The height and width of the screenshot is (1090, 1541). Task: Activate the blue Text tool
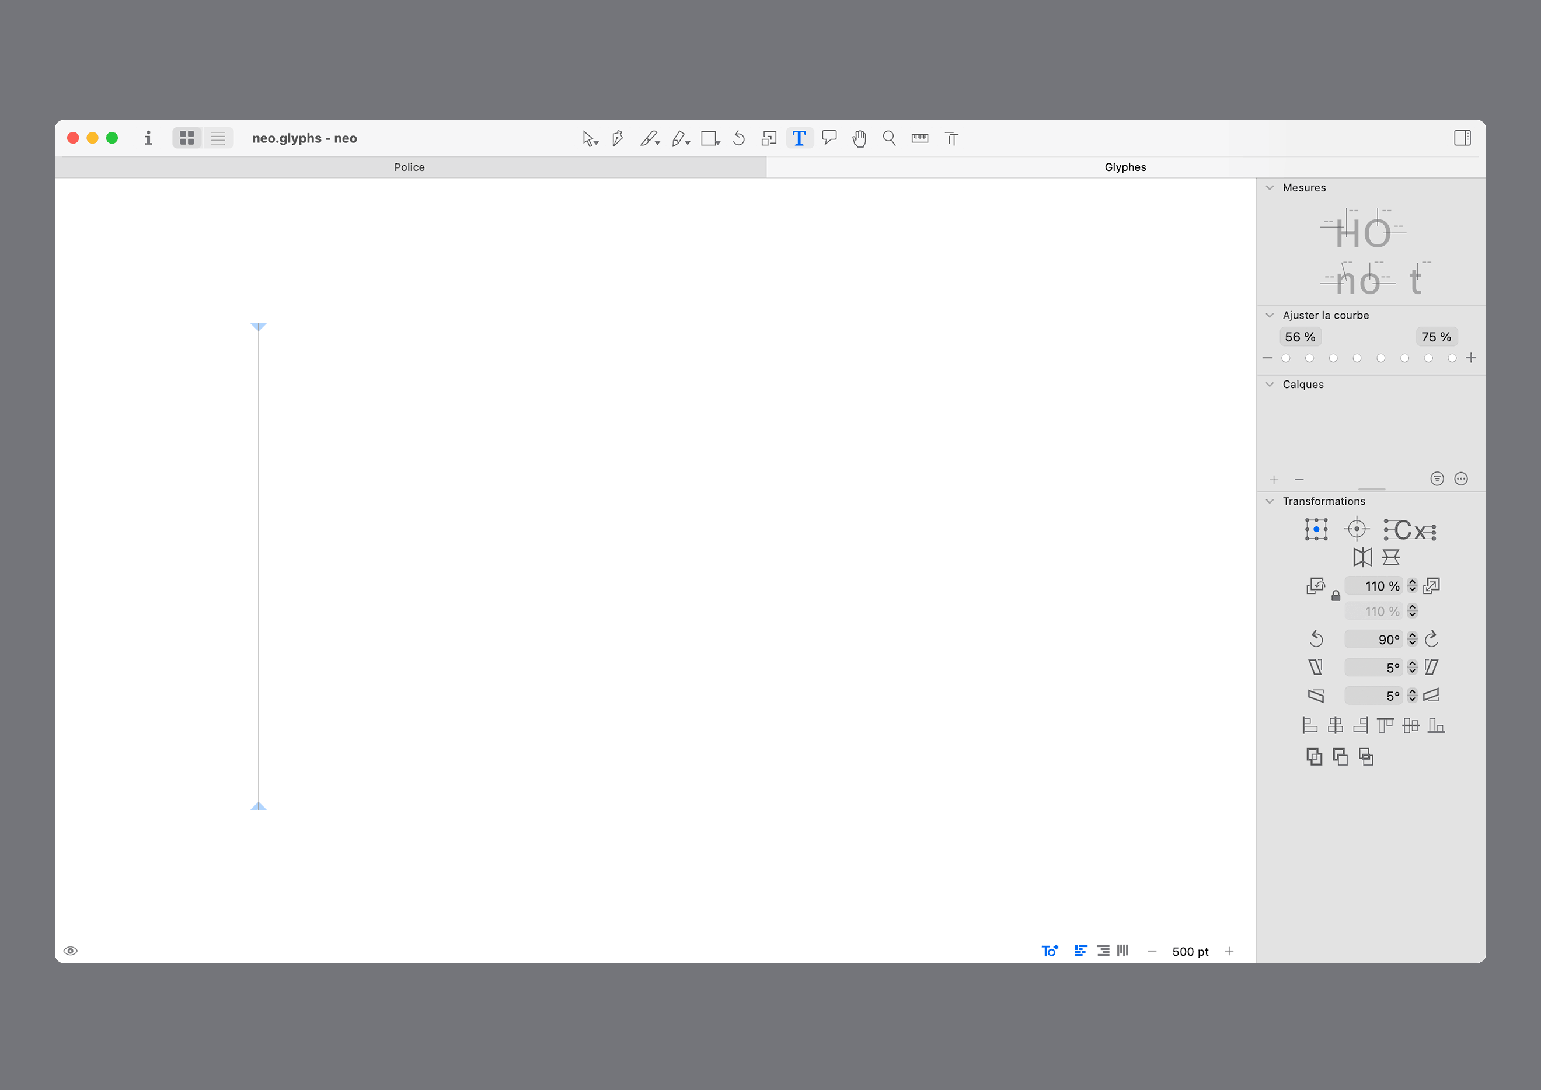[x=799, y=138]
